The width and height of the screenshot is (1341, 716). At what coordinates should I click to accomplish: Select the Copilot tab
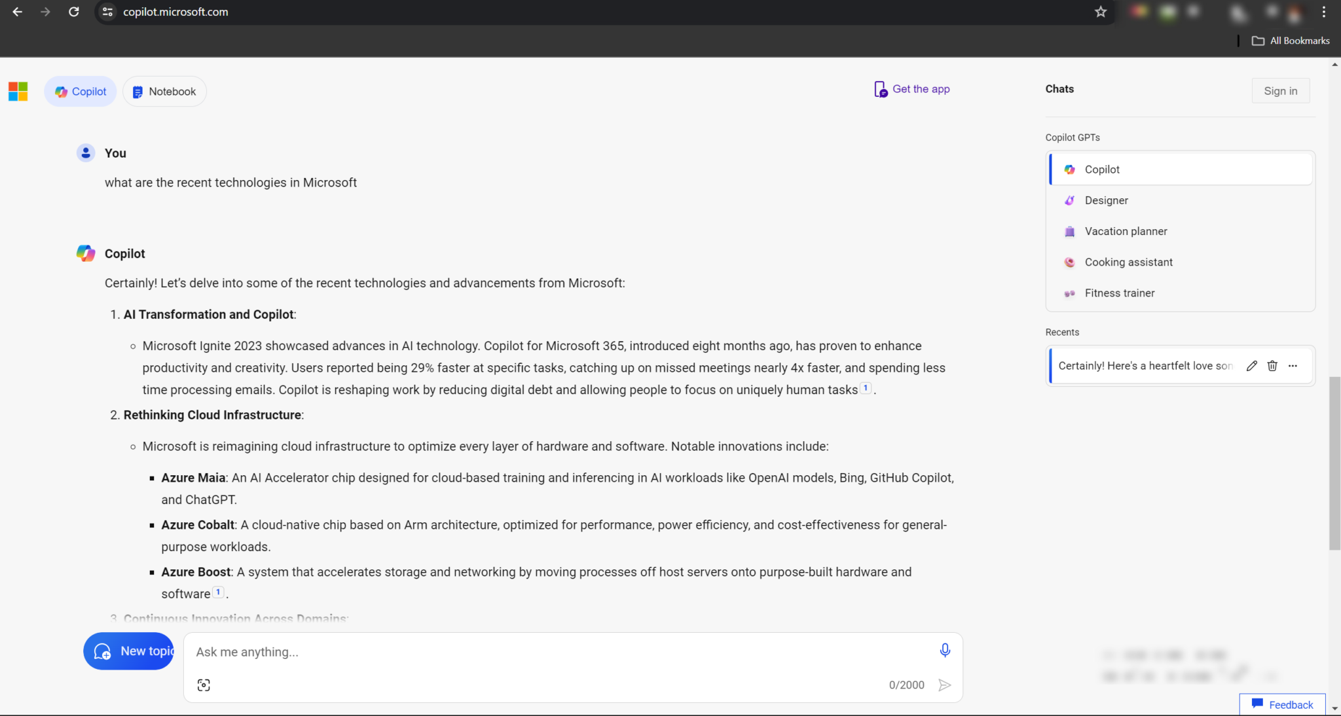tap(80, 91)
